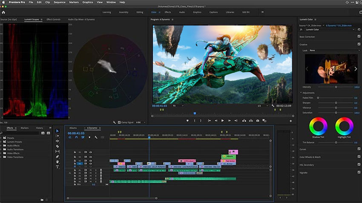Image resolution: width=362 pixels, height=203 pixels.
Task: Select the Pen tool
Action: coord(57,157)
